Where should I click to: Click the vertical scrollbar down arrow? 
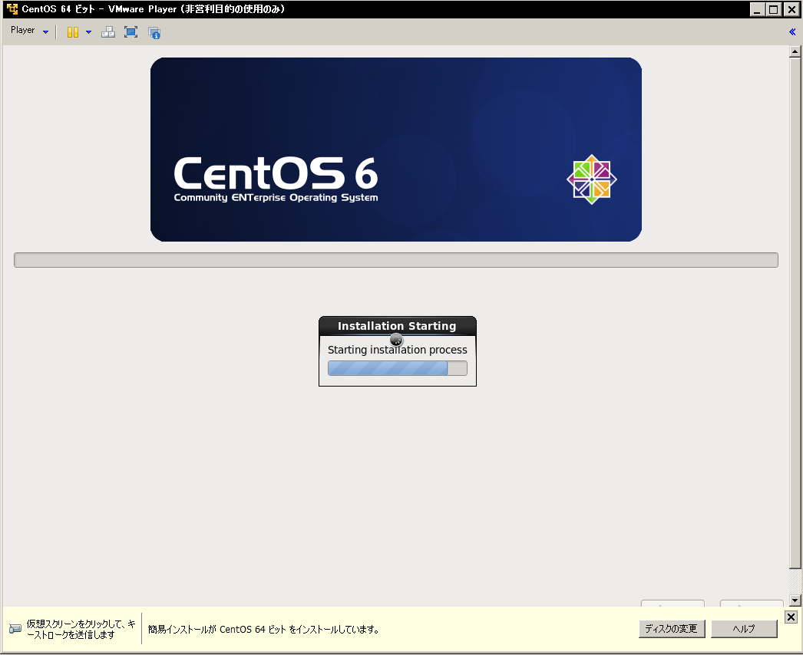coord(795,601)
